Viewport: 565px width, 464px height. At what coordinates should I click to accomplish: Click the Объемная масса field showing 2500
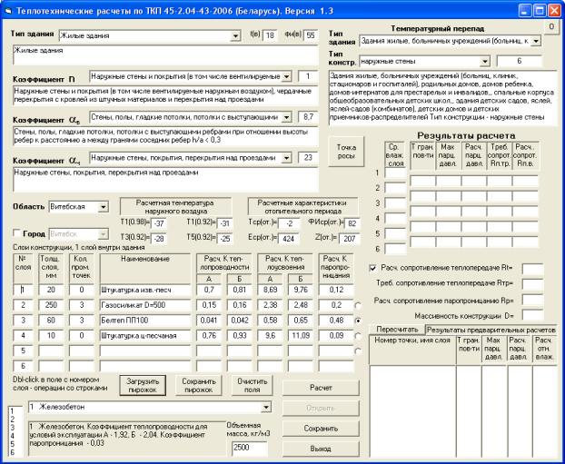(x=250, y=448)
